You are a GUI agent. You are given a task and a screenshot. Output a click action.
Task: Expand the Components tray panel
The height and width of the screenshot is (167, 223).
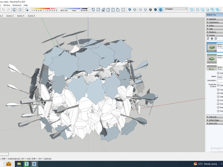pos(215,22)
